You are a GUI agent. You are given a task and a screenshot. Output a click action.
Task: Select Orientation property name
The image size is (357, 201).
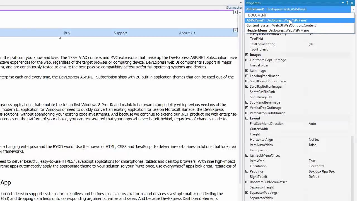click(258, 166)
